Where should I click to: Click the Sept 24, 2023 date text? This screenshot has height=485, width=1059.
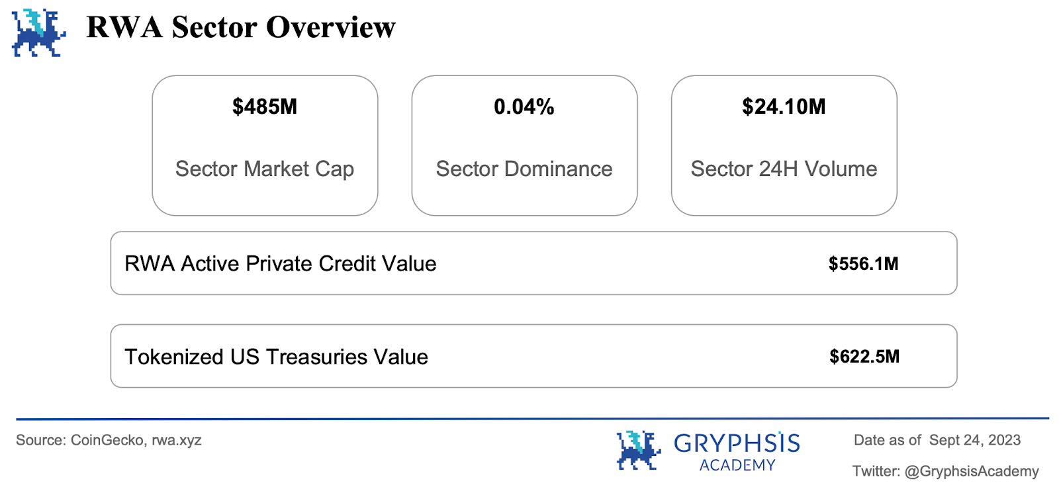[974, 440]
